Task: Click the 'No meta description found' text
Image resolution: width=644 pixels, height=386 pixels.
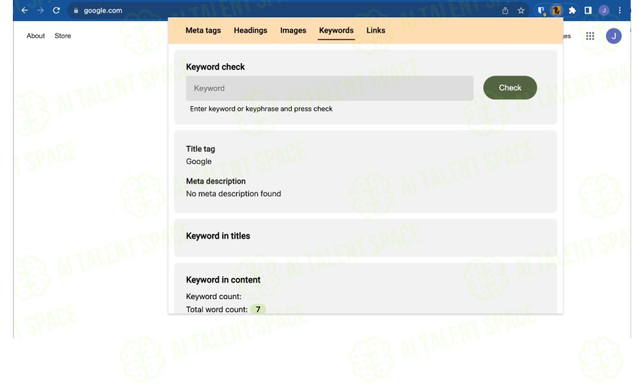Action: coord(234,194)
